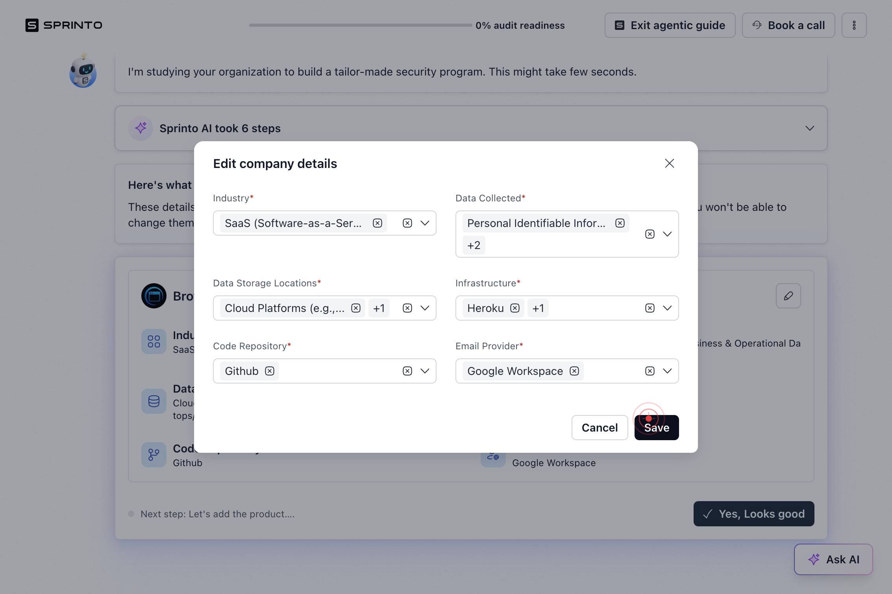The image size is (892, 594).
Task: Open the three-dot more options menu
Action: click(x=854, y=25)
